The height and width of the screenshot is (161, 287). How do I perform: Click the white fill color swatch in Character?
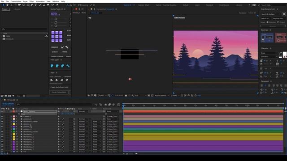(285, 54)
